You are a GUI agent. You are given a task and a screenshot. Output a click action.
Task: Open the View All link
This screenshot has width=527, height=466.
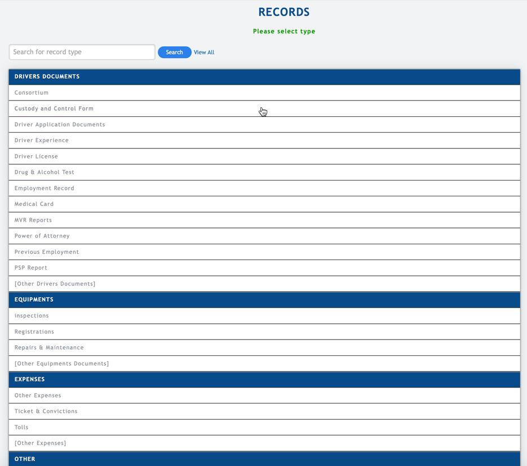(203, 52)
